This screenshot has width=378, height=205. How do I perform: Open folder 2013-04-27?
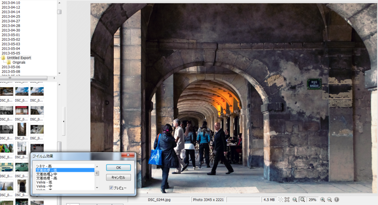tap(11, 21)
